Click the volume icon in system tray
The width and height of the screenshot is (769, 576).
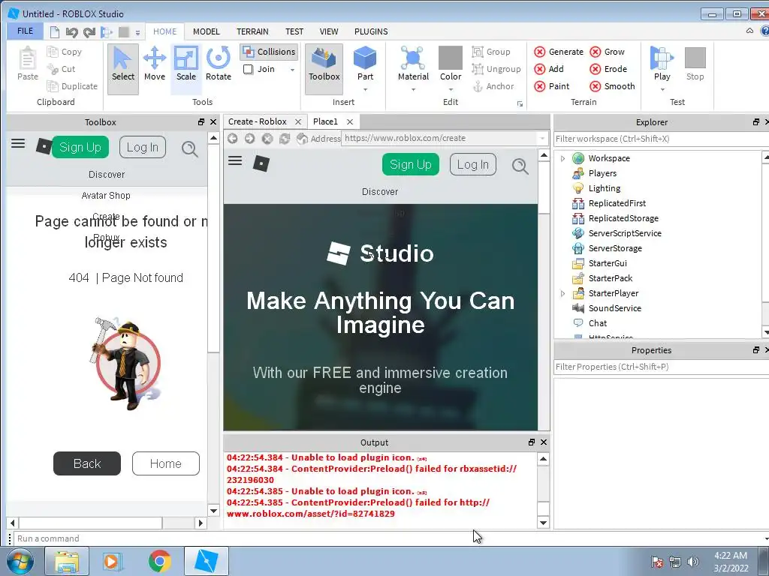tap(693, 562)
